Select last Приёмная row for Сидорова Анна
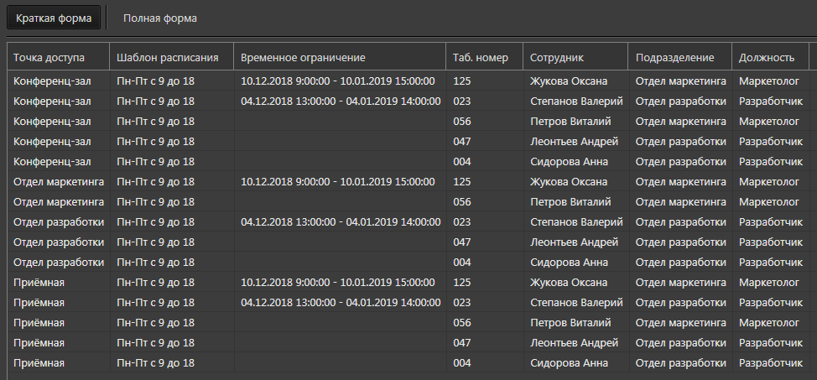 pos(408,362)
